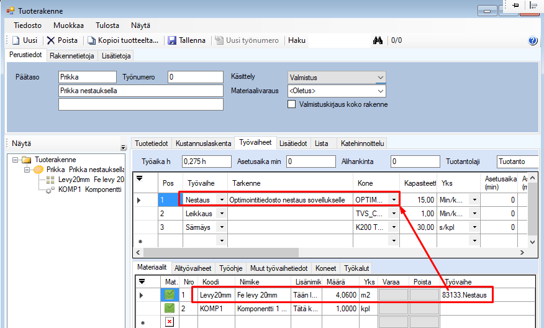This screenshot has width=544, height=328.
Task: Open the Käsittely Valmistus dropdown
Action: (x=380, y=78)
